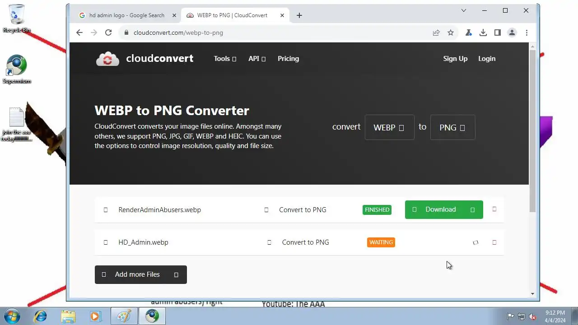The width and height of the screenshot is (578, 325).
Task: Switch to Paint on the taskbar
Action: tap(124, 316)
